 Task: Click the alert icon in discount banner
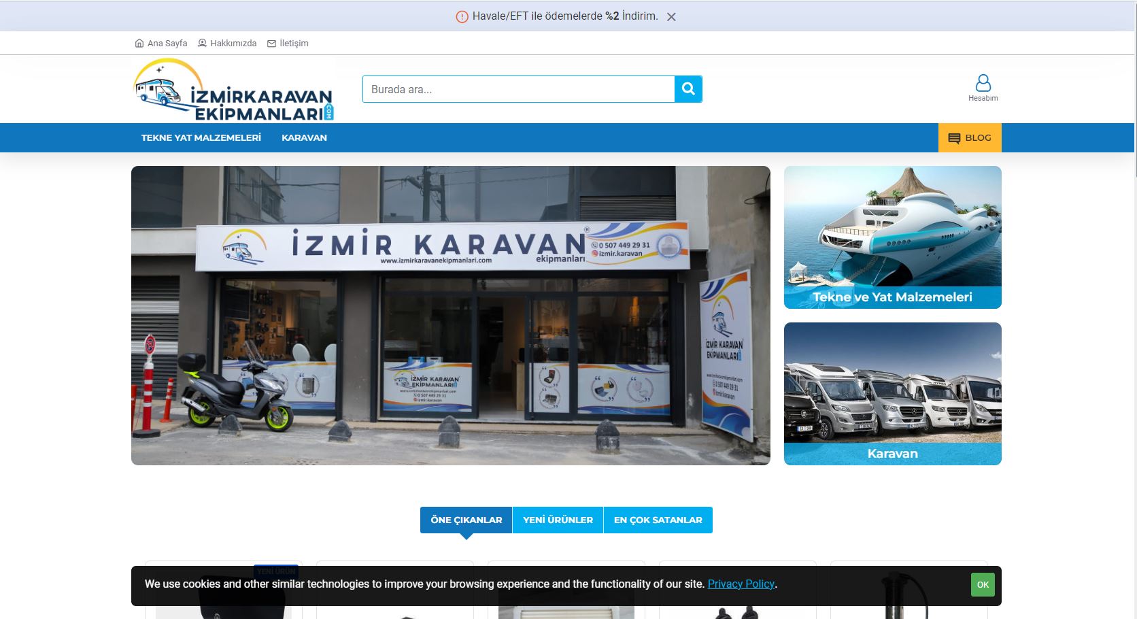pyautogui.click(x=462, y=17)
